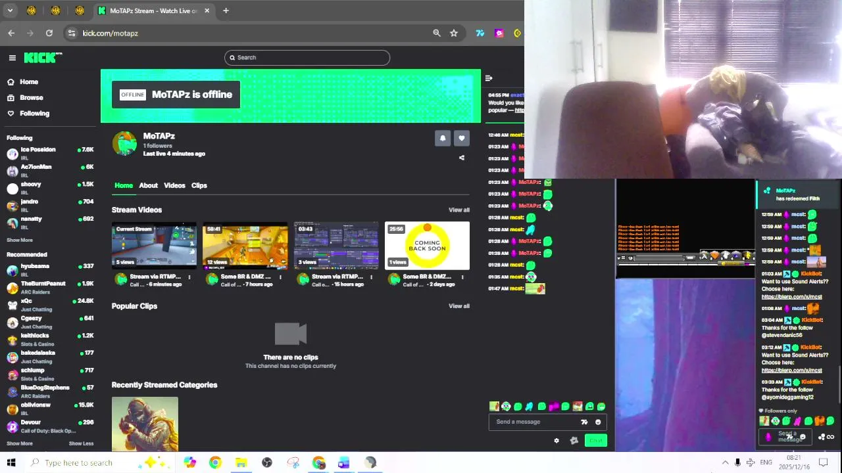
Task: Open the 58:41 stream video thumbnail
Action: [x=245, y=246]
